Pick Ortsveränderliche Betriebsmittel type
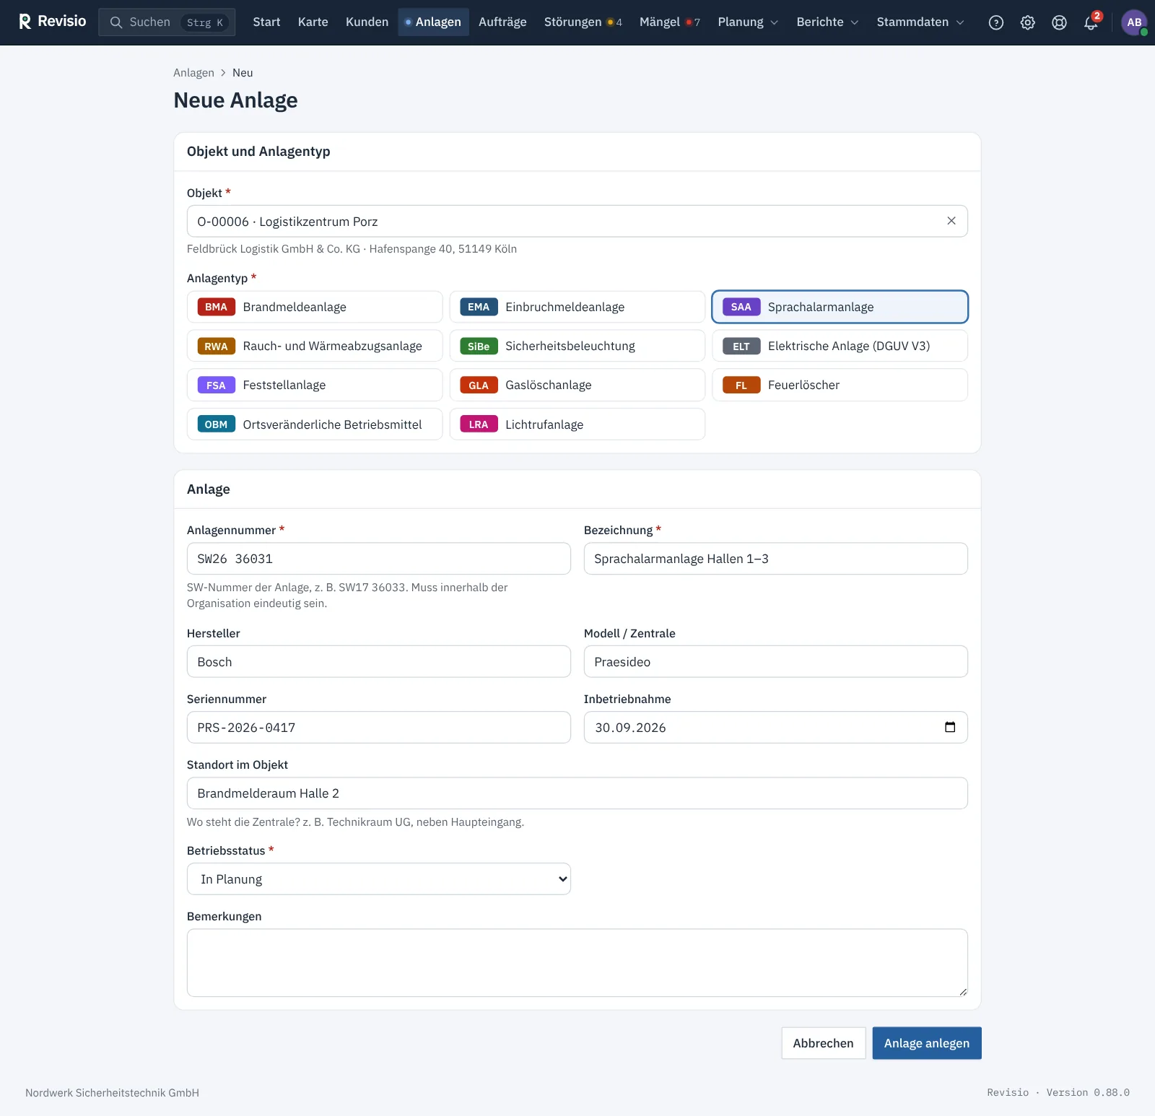 coord(315,424)
